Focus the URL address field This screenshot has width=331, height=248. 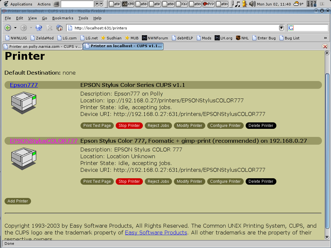[x=175, y=28]
